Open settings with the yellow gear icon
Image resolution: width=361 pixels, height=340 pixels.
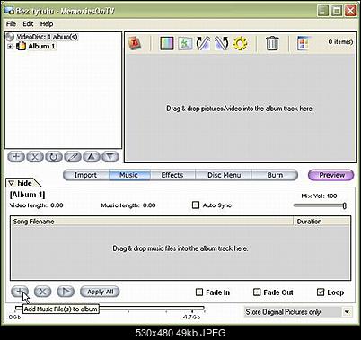pyautogui.click(x=240, y=44)
